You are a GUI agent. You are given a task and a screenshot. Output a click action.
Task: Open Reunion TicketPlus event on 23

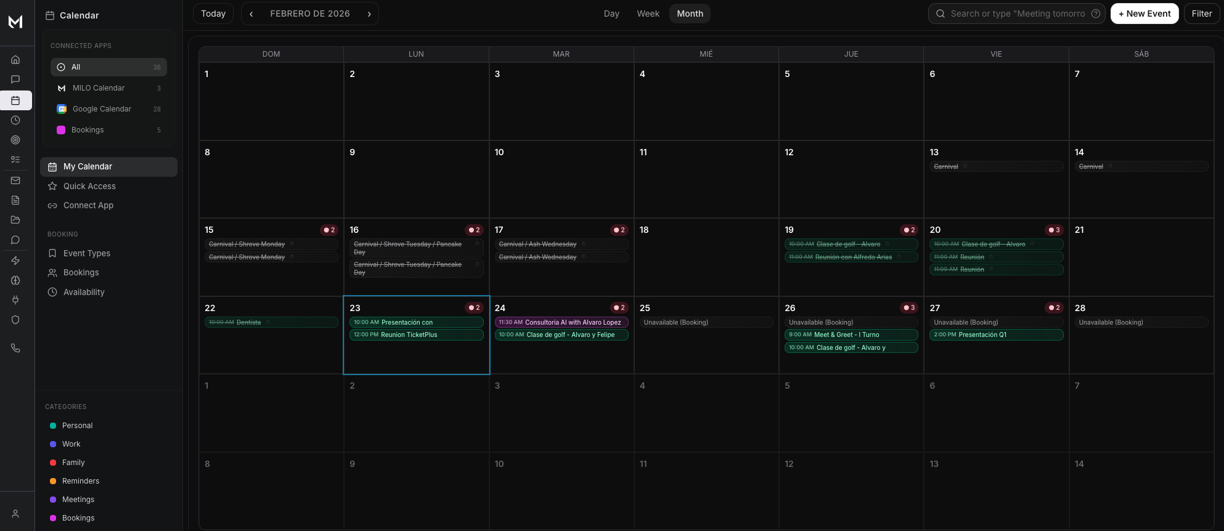pyautogui.click(x=416, y=335)
